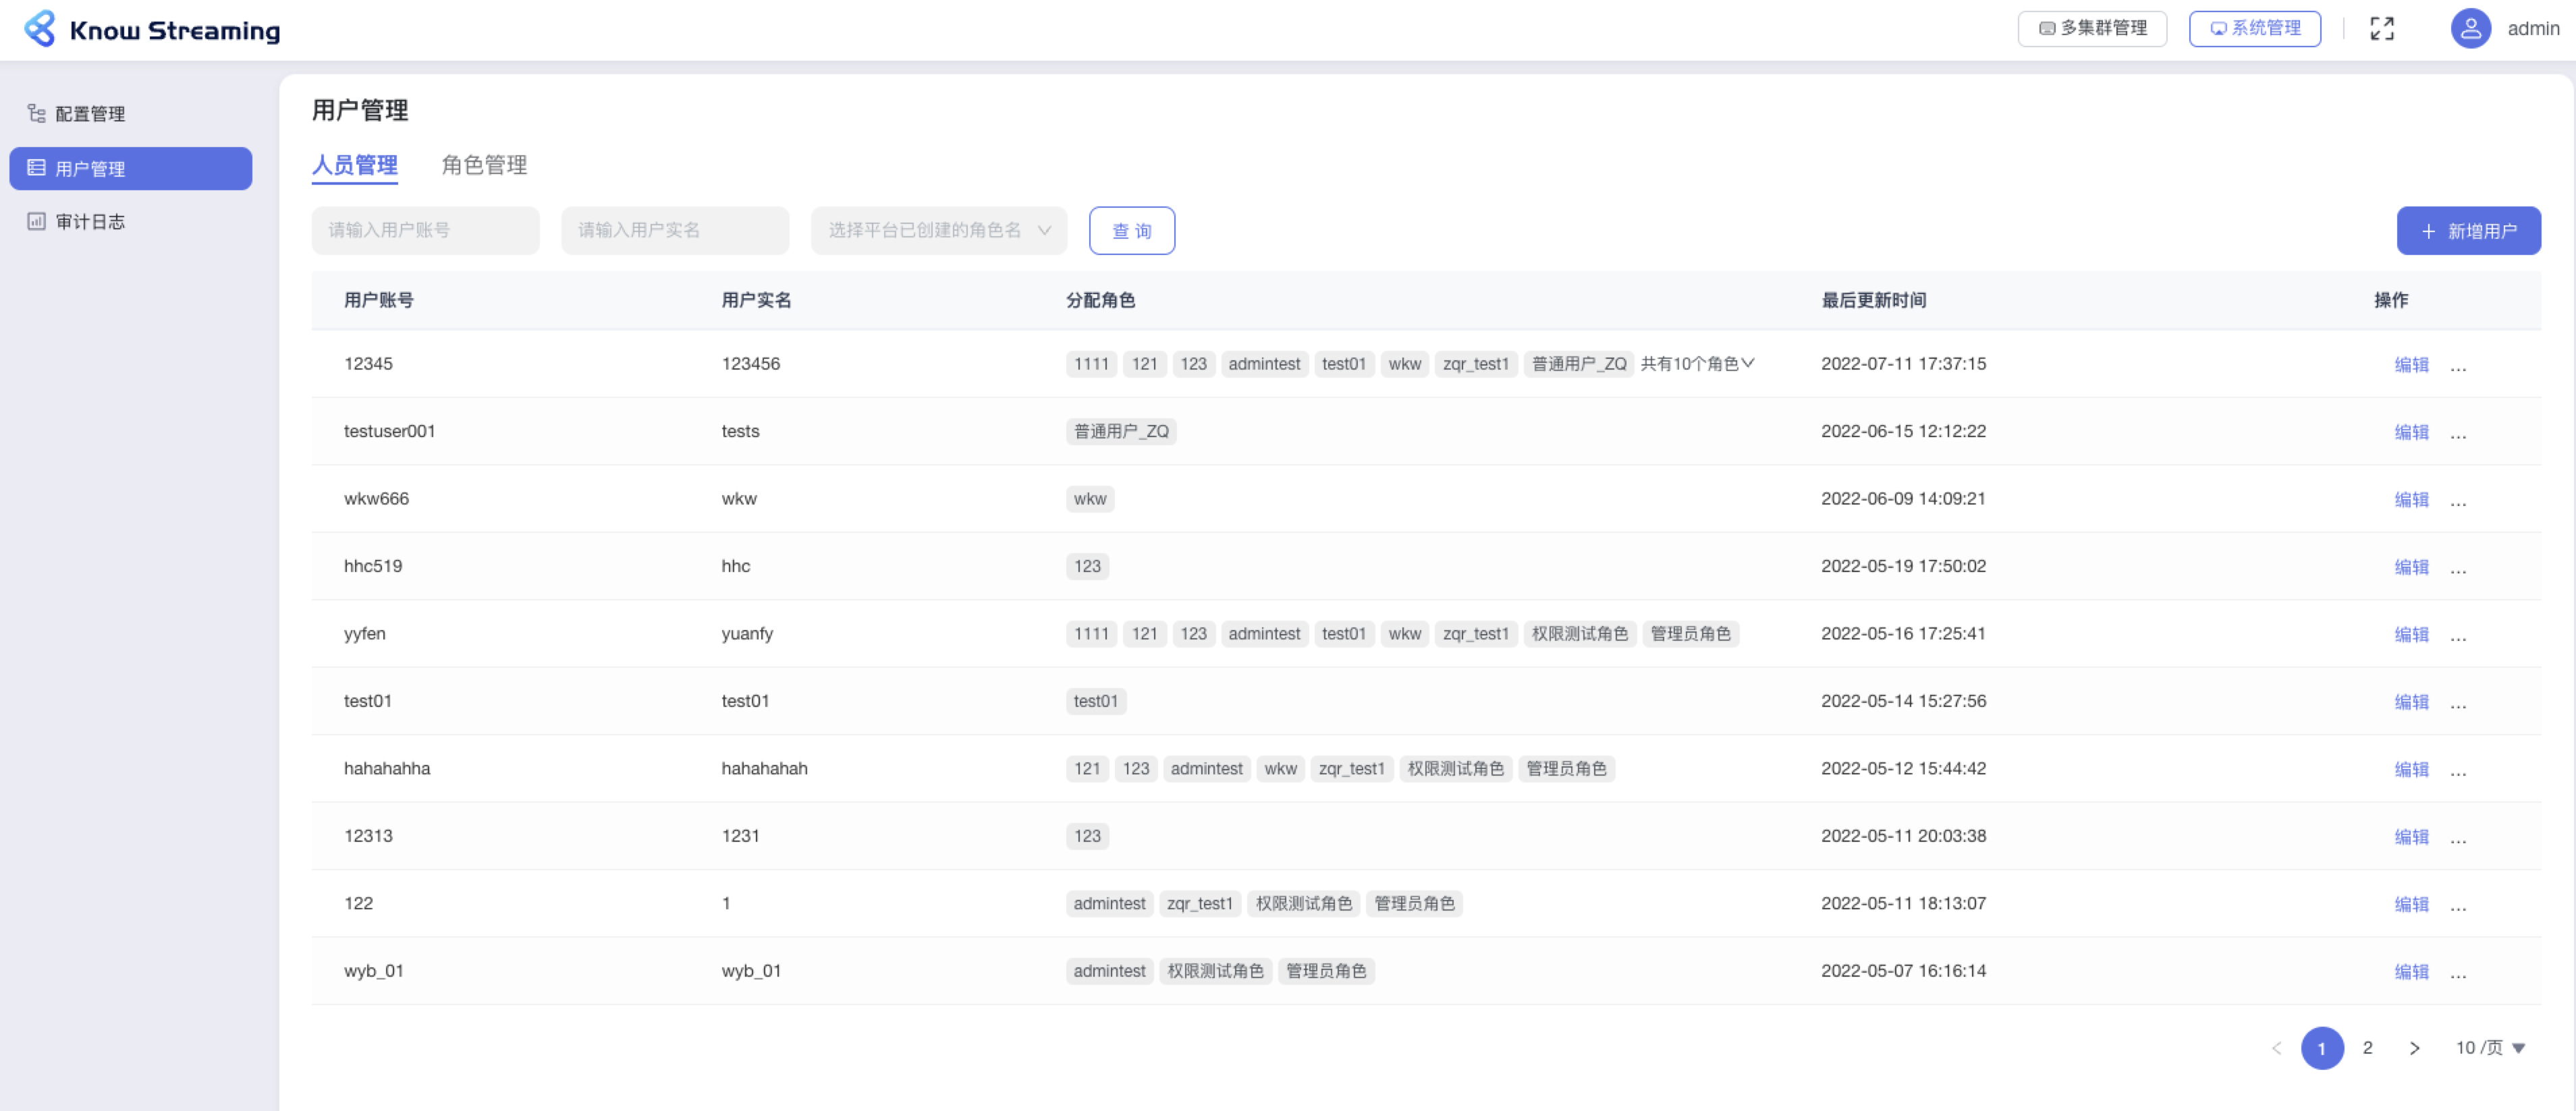Click the 查询 search button

[1131, 231]
